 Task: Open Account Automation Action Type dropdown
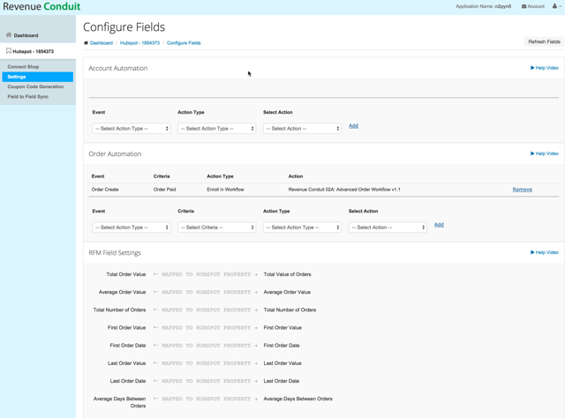(216, 129)
